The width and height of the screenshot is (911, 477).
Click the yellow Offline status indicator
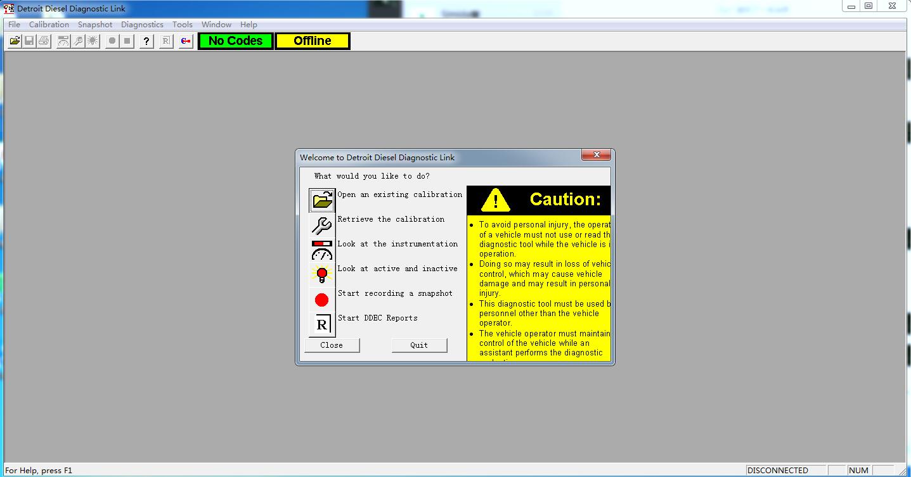[313, 41]
